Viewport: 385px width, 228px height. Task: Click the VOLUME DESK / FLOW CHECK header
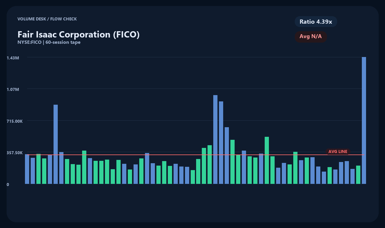[x=47, y=19]
